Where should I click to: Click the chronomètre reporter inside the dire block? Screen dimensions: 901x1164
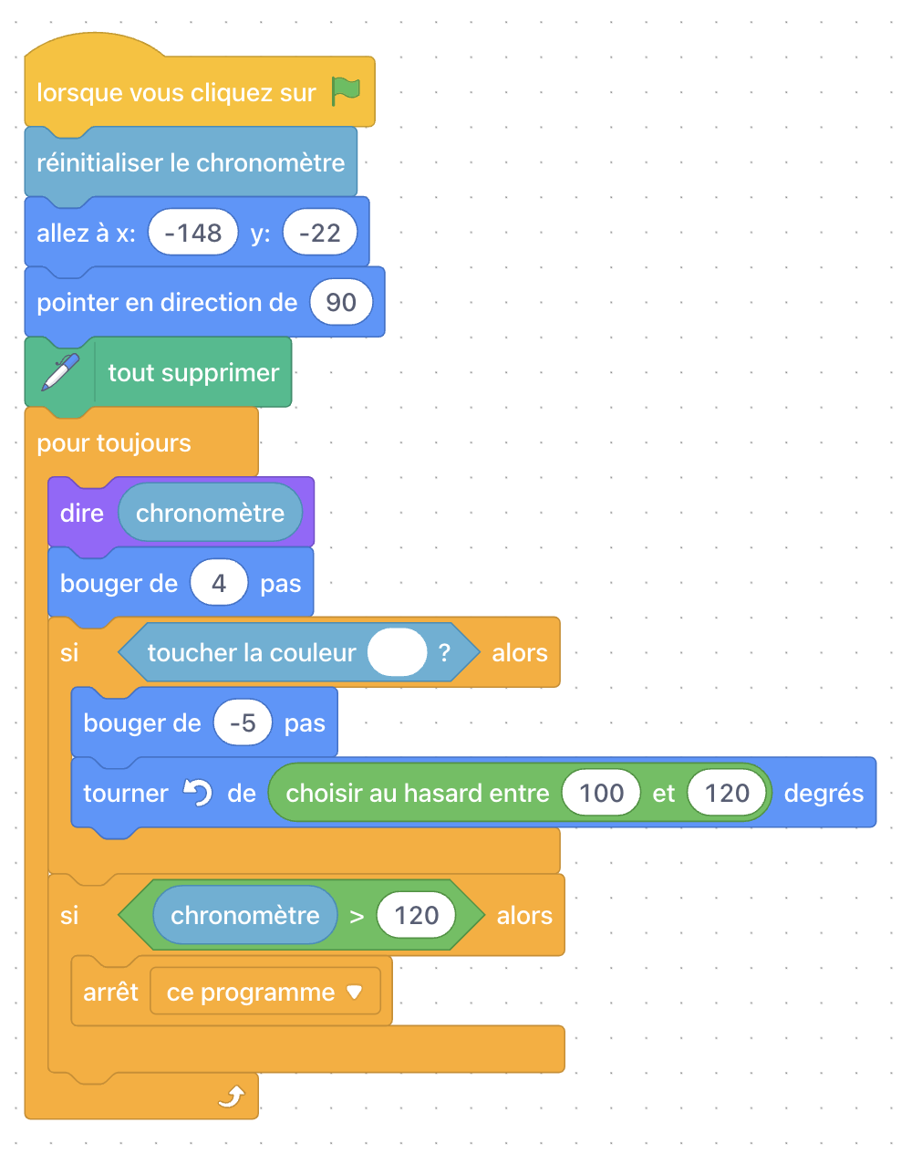(x=211, y=513)
